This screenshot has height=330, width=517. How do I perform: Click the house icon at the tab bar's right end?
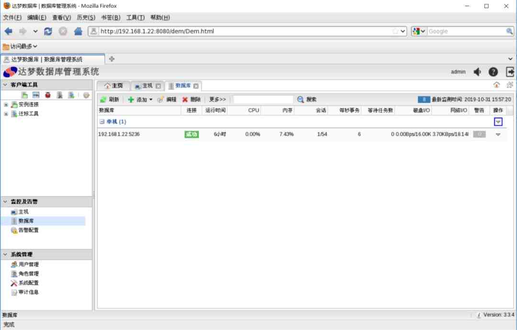coord(496,85)
